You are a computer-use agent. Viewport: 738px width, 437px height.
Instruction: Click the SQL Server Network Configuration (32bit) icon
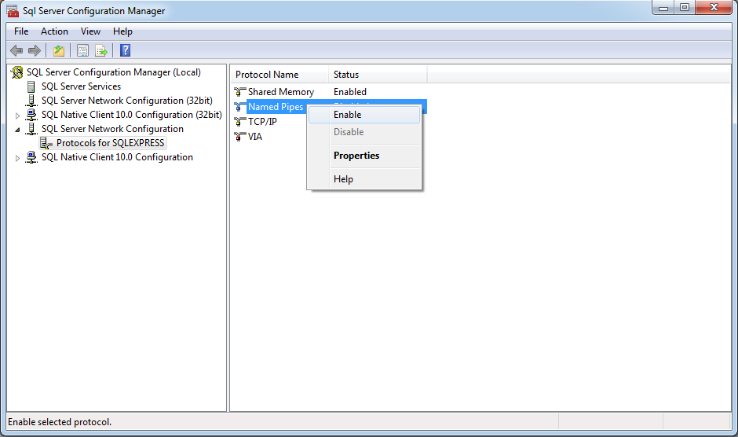[31, 101]
